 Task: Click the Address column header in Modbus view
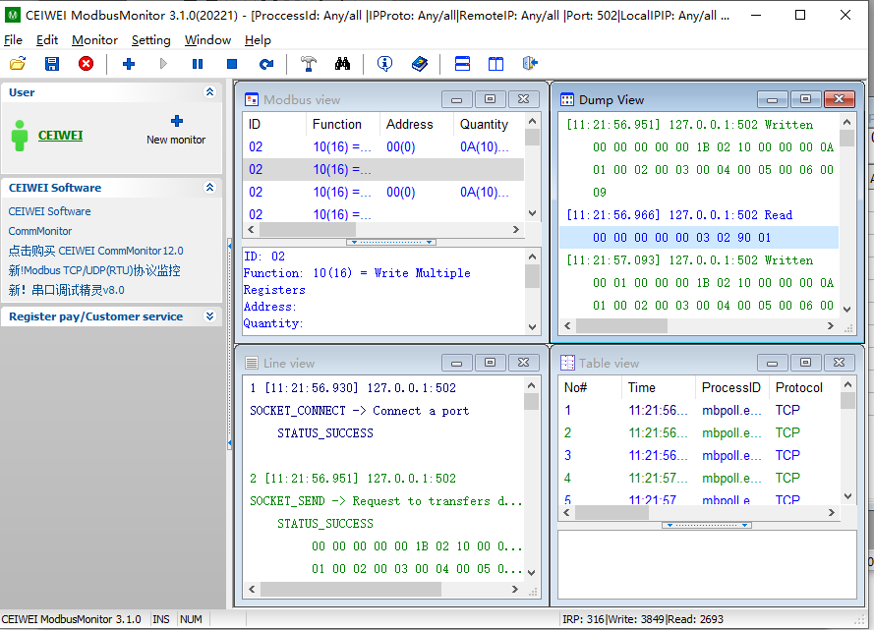(417, 124)
